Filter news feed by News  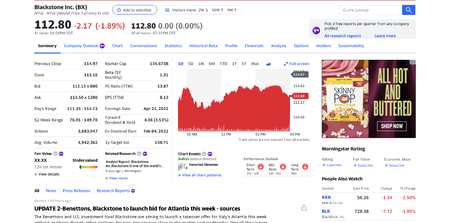(51, 191)
